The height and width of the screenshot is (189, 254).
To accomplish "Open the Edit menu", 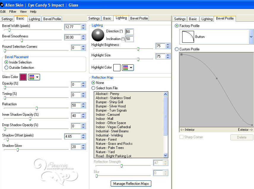I will 3,12.
